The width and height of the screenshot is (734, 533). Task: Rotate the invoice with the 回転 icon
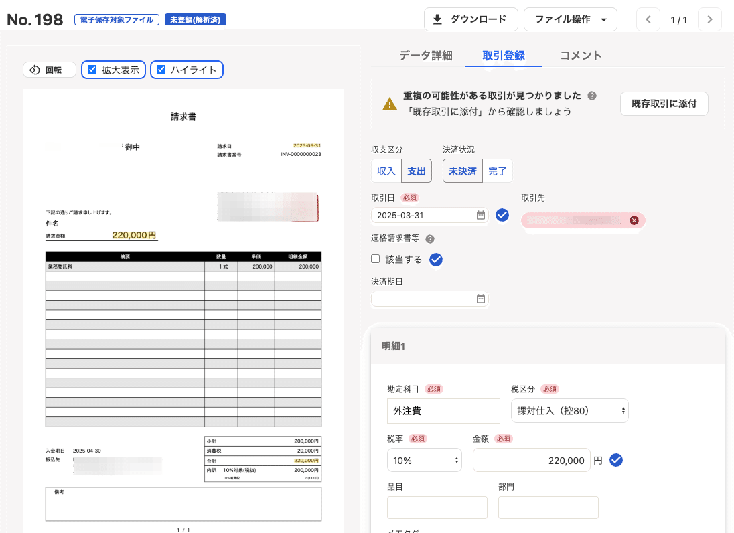pos(34,70)
